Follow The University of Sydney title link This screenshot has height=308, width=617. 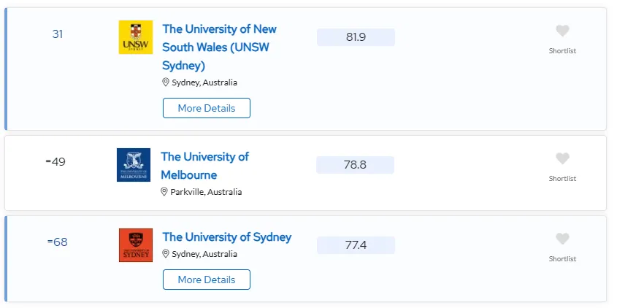coord(227,237)
